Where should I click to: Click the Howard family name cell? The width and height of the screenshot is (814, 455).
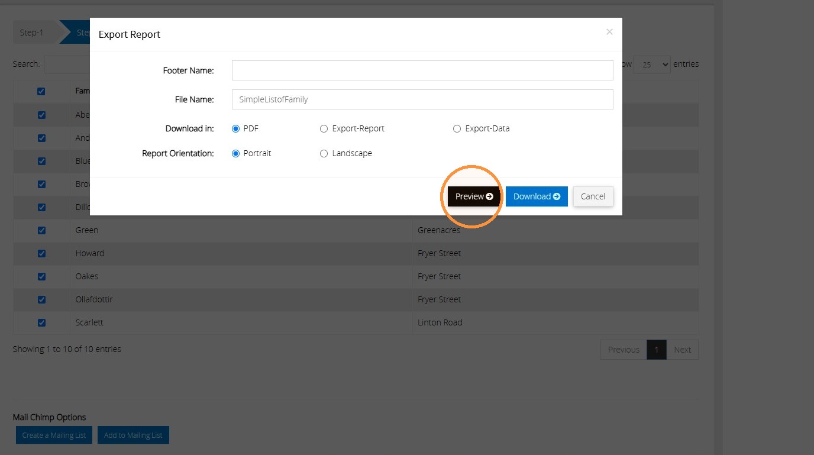[x=241, y=253]
